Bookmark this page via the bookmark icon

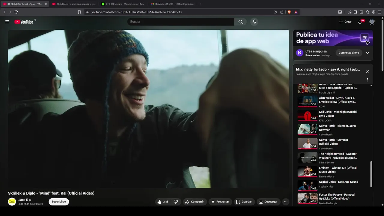tap(79, 12)
